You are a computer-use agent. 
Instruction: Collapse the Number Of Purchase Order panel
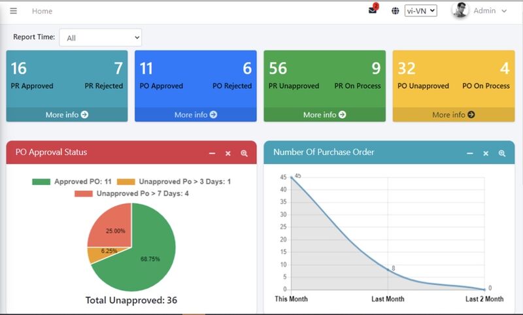(x=469, y=153)
